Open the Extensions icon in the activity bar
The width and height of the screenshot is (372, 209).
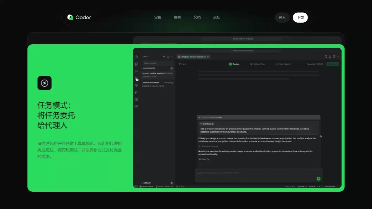pyautogui.click(x=136, y=107)
